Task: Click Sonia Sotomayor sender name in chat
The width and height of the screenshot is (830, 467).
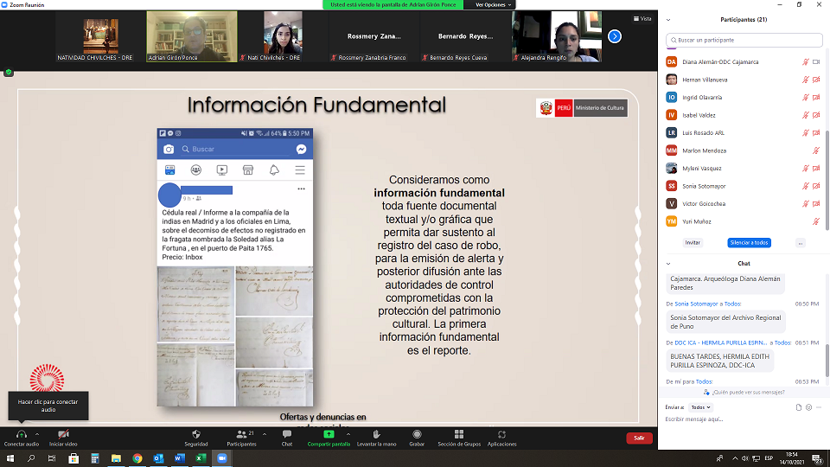Action: point(695,304)
